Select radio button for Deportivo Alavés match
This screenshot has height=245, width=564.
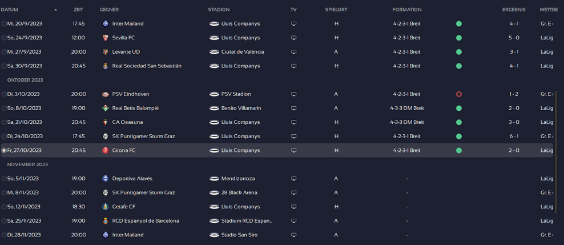pos(4,179)
